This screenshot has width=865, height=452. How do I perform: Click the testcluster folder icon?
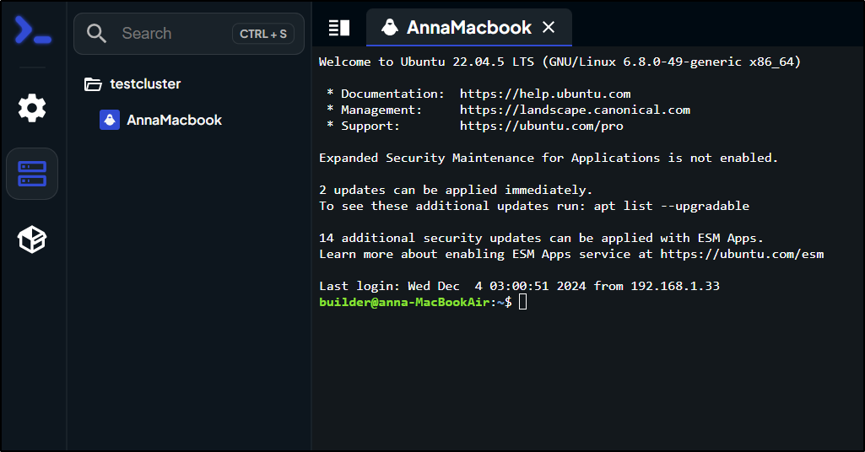93,84
